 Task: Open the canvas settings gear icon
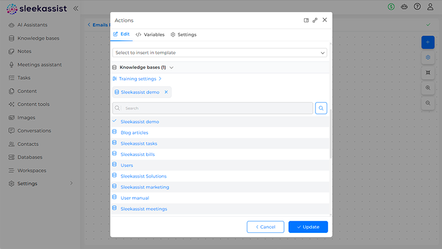click(x=428, y=58)
